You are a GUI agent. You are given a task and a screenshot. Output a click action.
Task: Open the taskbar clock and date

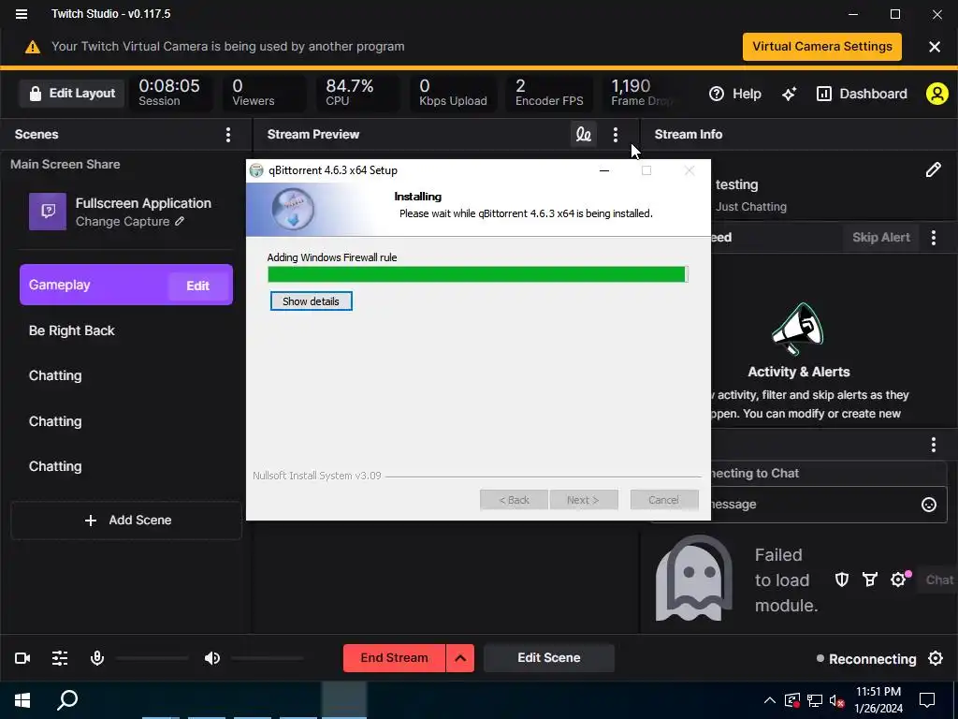coord(878,700)
